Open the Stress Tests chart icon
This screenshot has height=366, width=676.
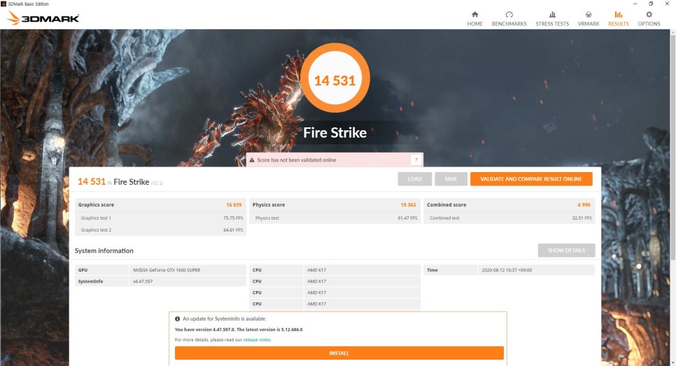(x=552, y=15)
